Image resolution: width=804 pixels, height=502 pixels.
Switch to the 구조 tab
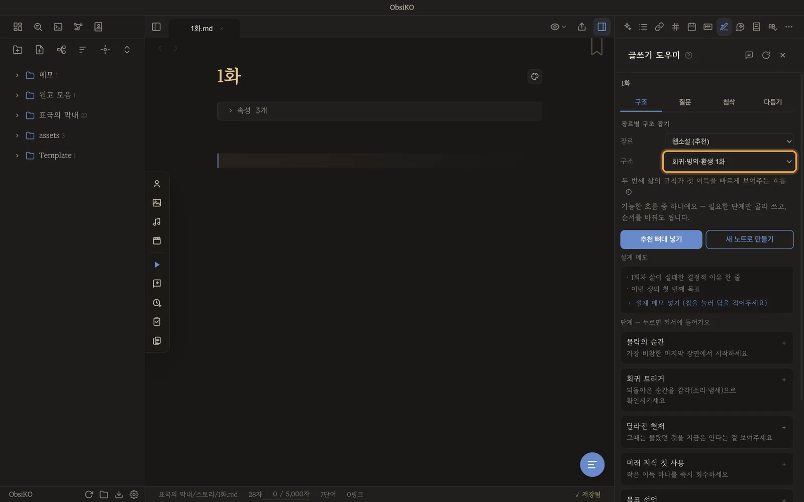pos(641,102)
